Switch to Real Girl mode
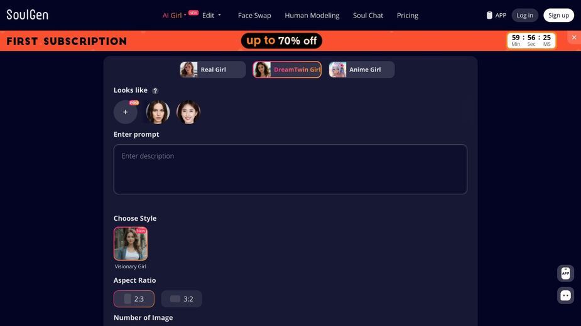Screen dimensions: 581x326 [x=213, y=70]
